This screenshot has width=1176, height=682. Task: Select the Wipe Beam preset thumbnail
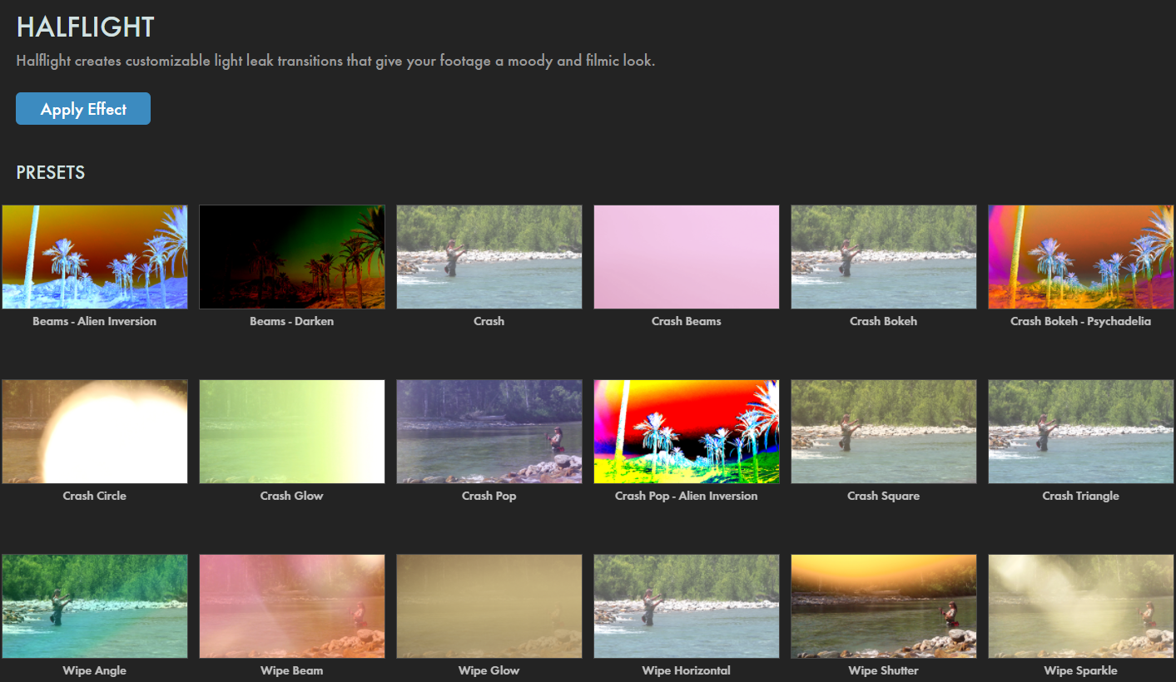[x=292, y=606]
